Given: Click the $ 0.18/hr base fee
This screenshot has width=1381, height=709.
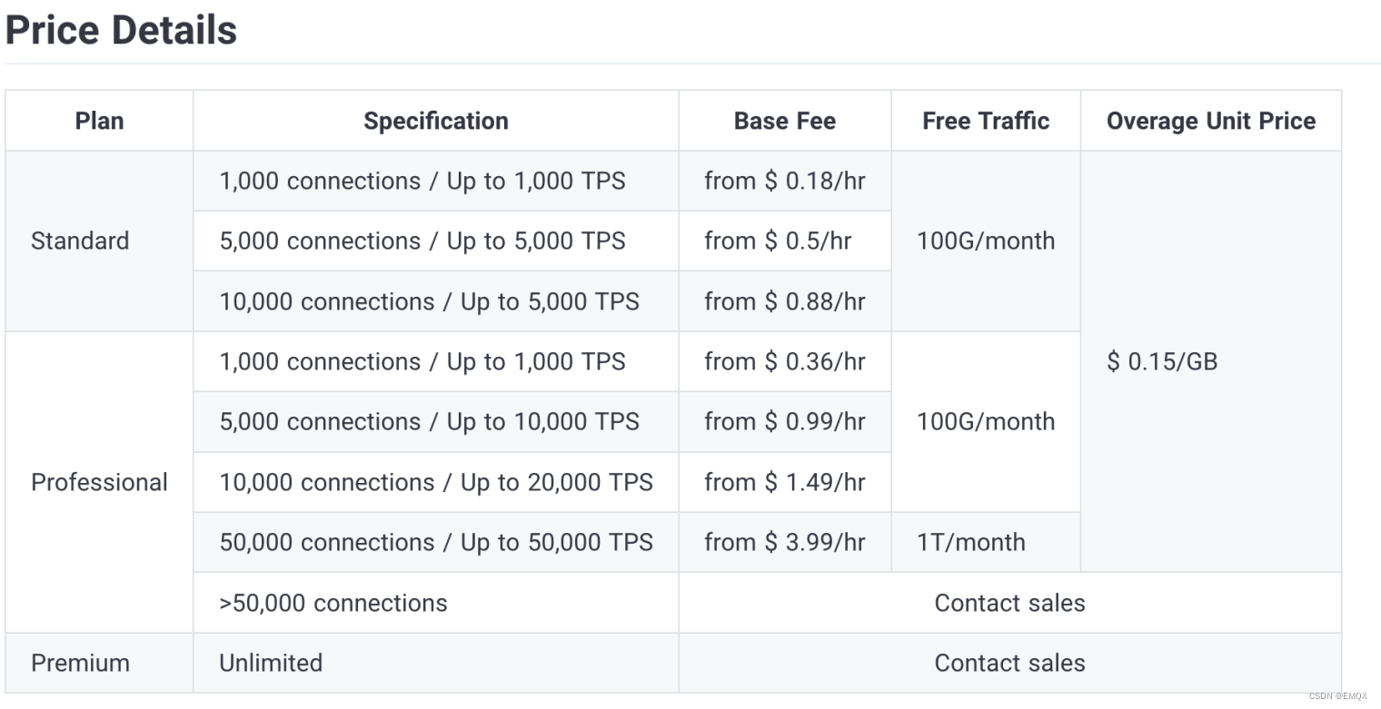Looking at the screenshot, I should pyautogui.click(x=784, y=181).
